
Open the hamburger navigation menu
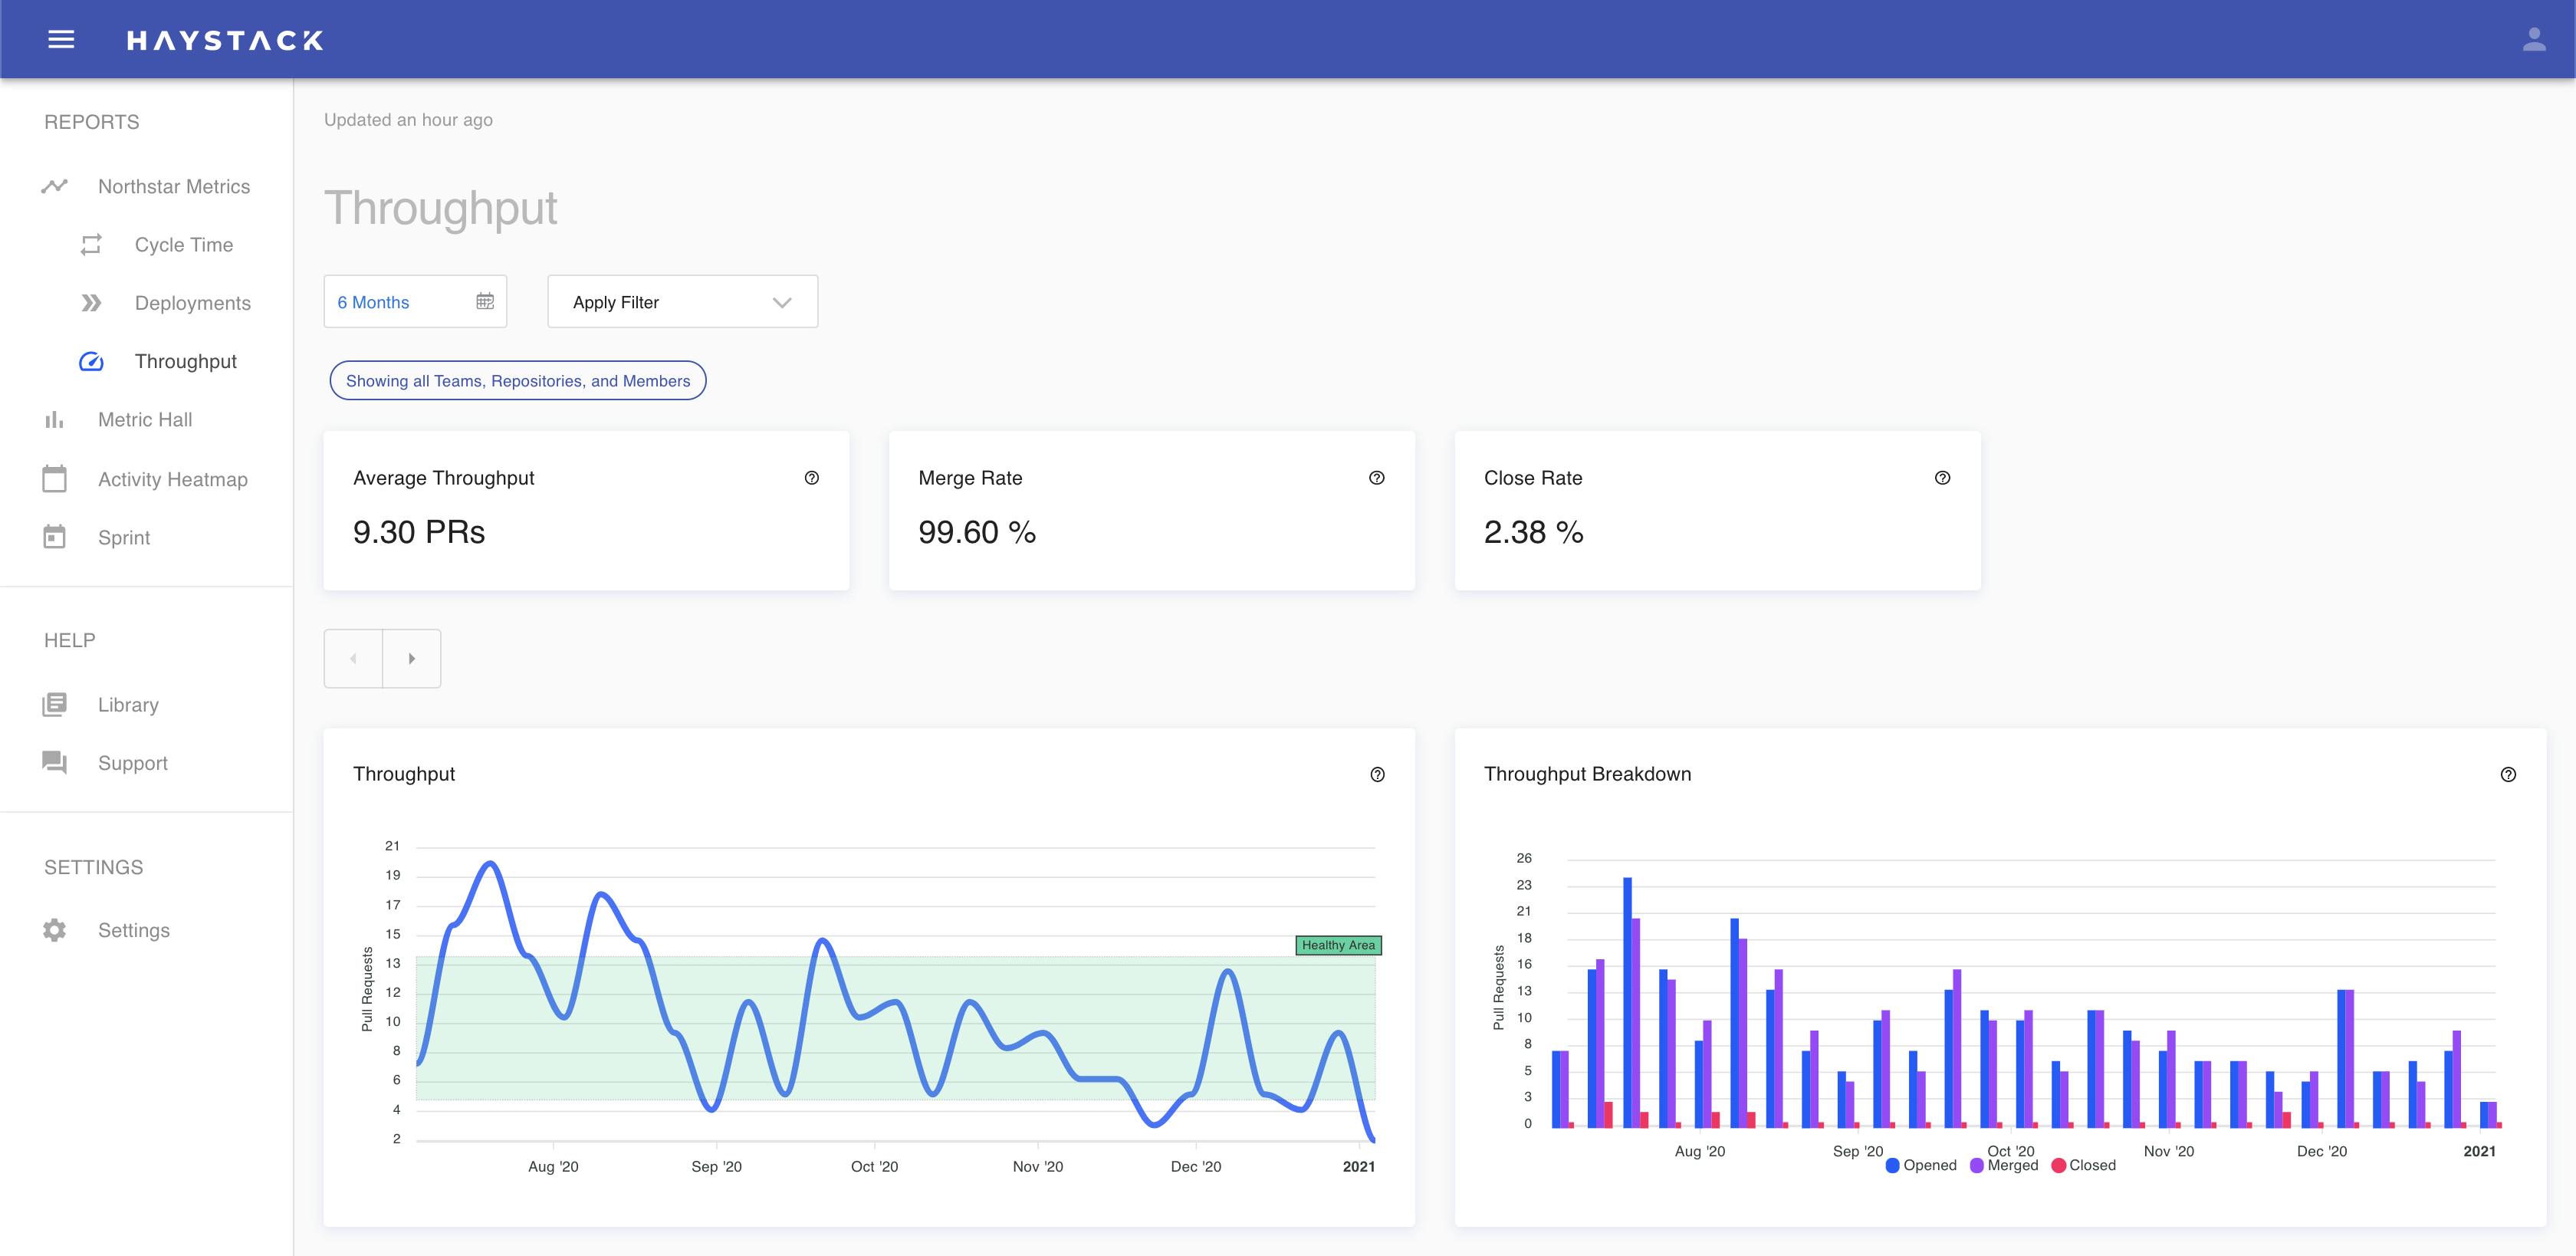point(61,40)
